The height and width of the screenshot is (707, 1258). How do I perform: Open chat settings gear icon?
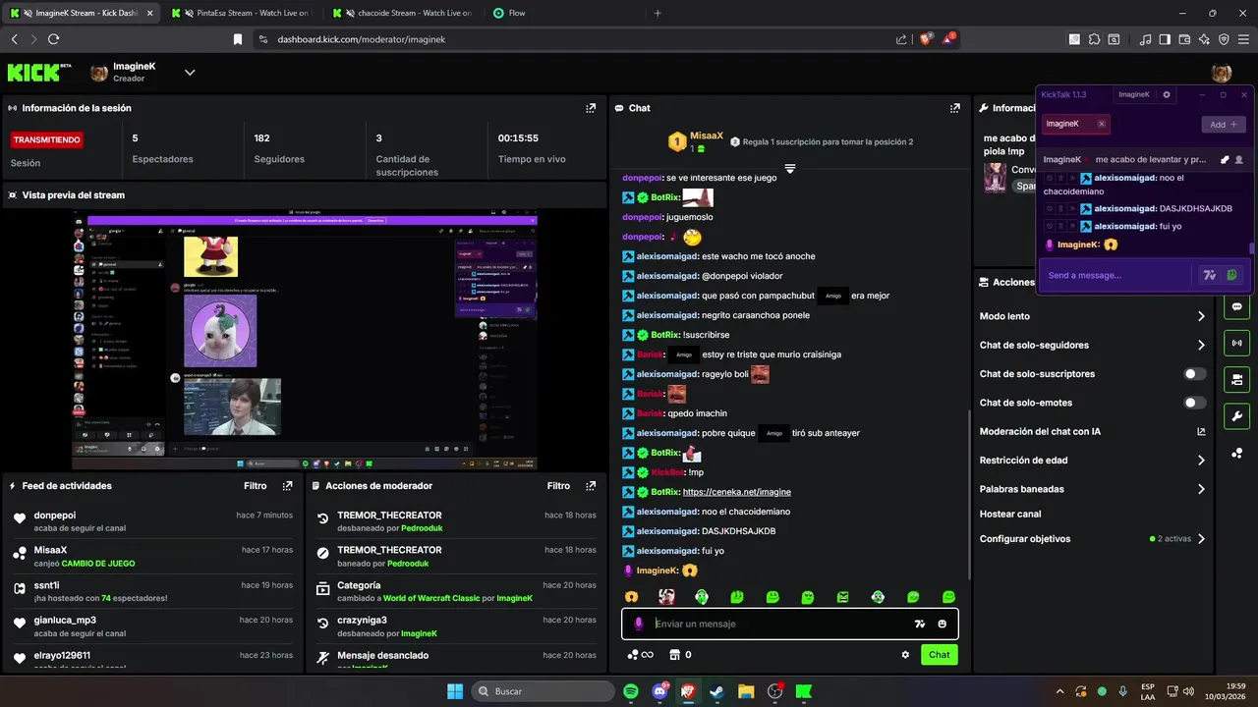pos(905,655)
